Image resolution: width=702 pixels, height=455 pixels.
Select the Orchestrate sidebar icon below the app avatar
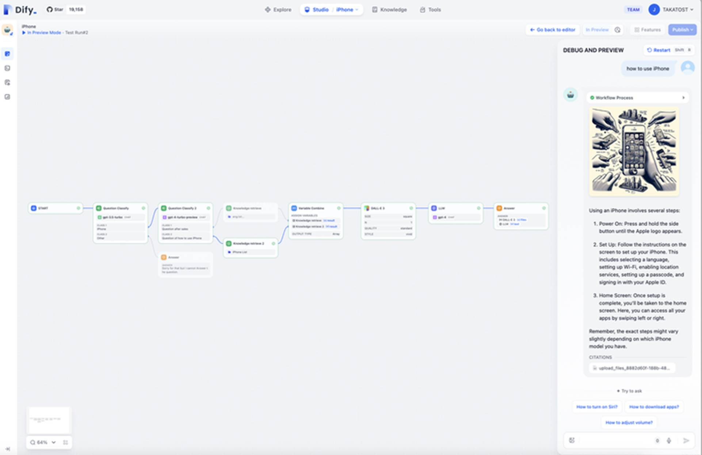(7, 54)
